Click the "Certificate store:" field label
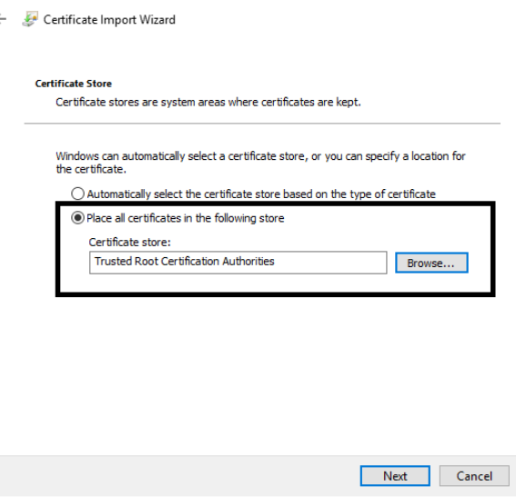The width and height of the screenshot is (516, 497). pyautogui.click(x=129, y=243)
